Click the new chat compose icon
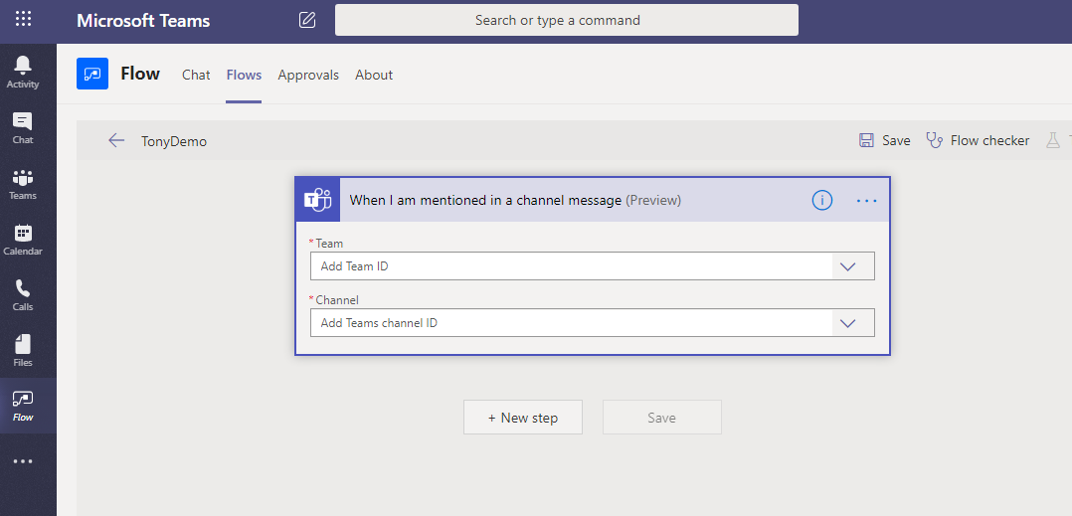1072x516 pixels. point(307,20)
